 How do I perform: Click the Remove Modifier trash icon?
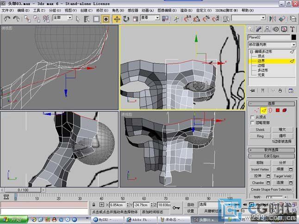[x=280, y=91]
